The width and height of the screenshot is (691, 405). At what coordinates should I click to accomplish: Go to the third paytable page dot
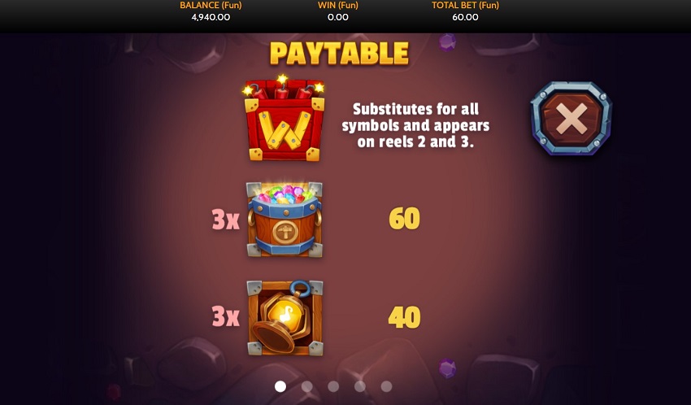(333, 386)
